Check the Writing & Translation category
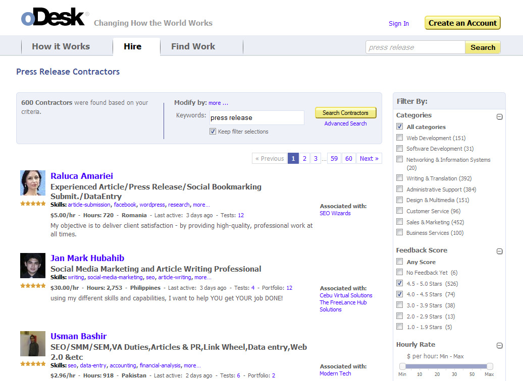The image size is (523, 381). pos(400,178)
